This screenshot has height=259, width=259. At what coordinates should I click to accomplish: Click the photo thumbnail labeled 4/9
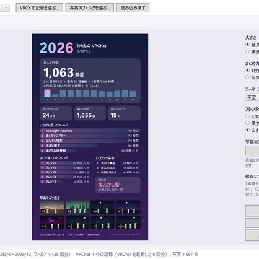pos(103,207)
